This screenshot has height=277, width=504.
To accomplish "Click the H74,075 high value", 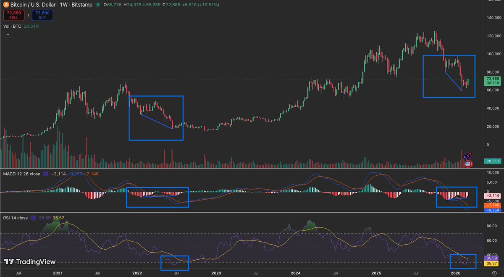I will tap(131, 5).
